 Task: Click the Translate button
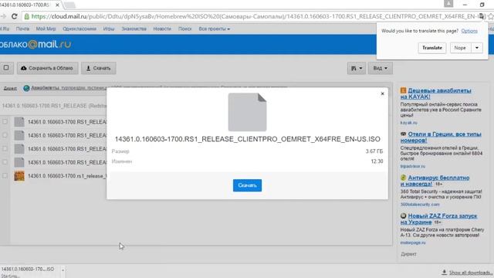point(432,48)
